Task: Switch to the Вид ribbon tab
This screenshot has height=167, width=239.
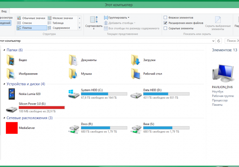Action: [x=4, y=11]
